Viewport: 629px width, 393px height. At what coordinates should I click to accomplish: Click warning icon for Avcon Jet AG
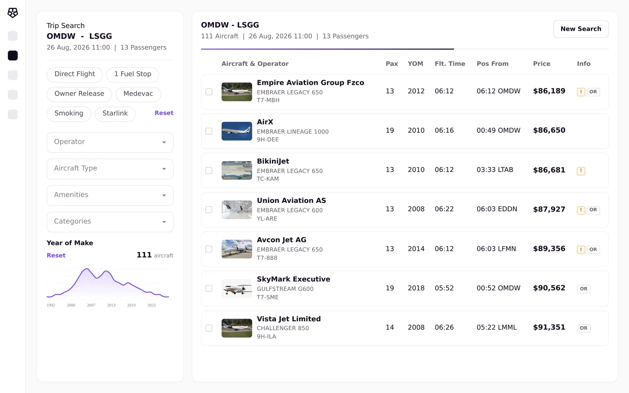tap(581, 250)
